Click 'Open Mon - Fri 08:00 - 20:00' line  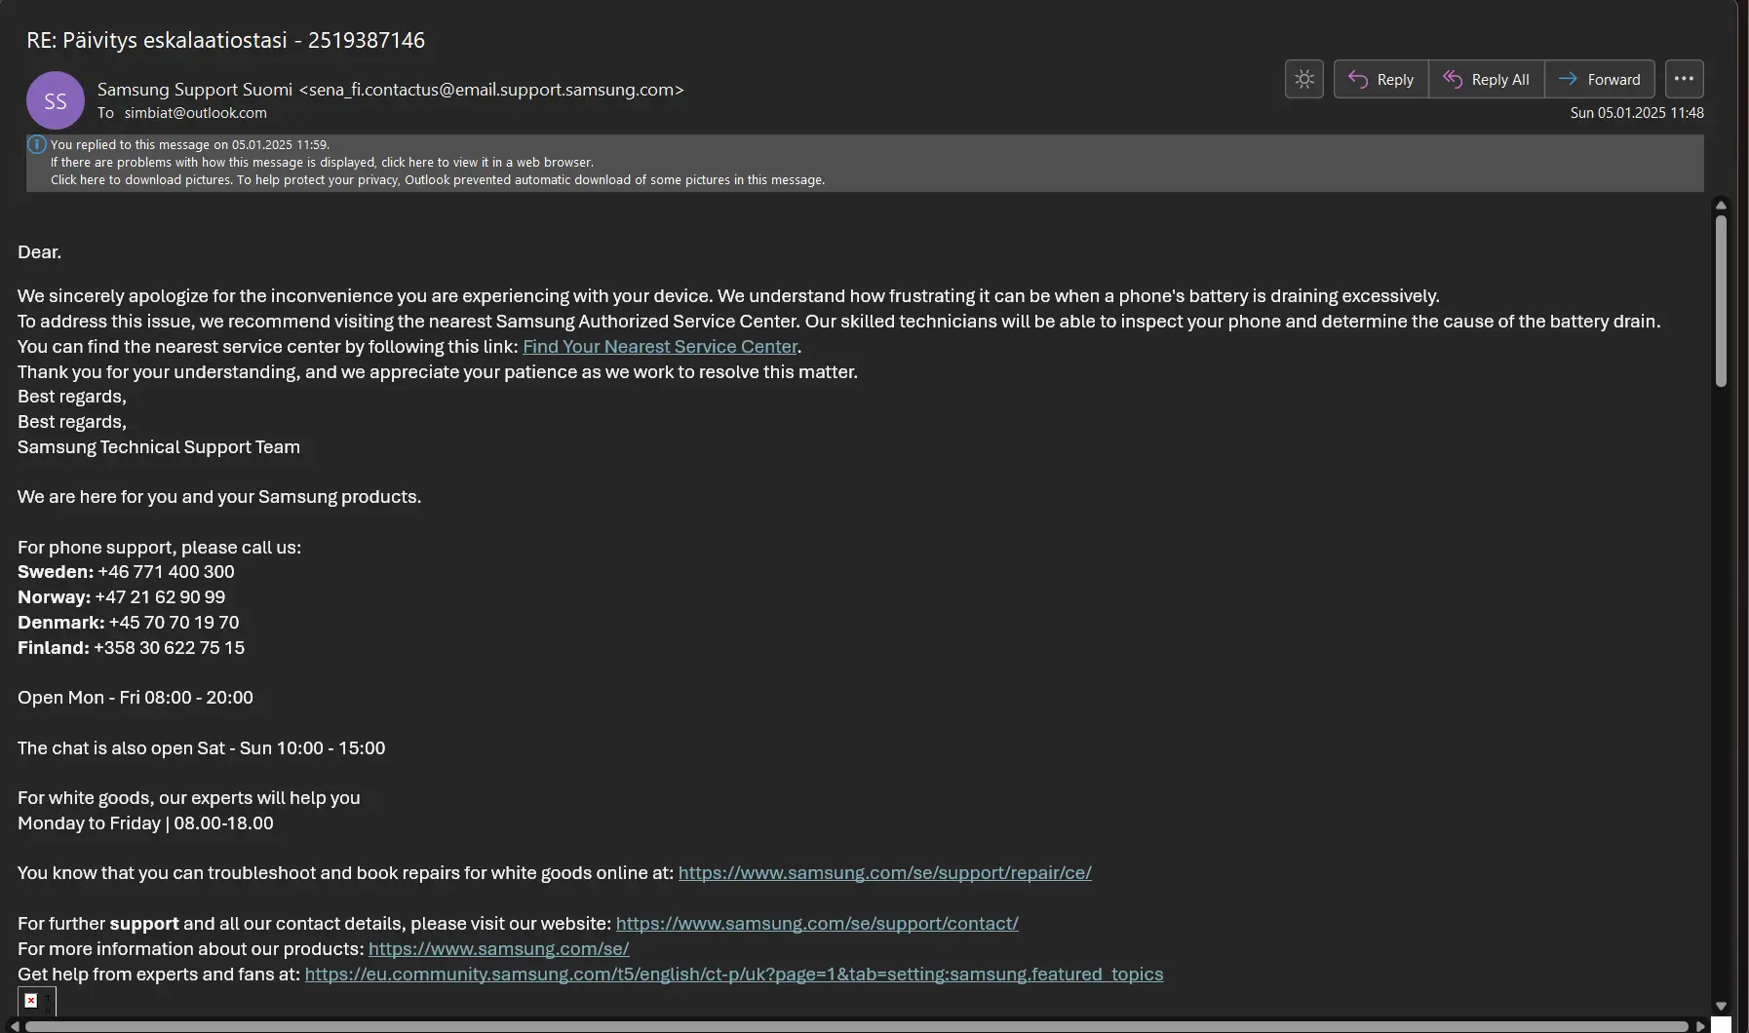coord(136,697)
